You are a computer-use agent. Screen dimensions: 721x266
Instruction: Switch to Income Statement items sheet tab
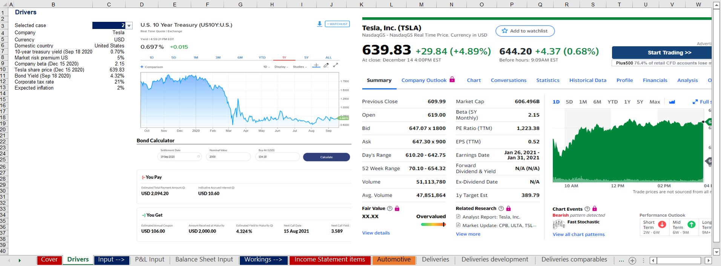tap(330, 260)
